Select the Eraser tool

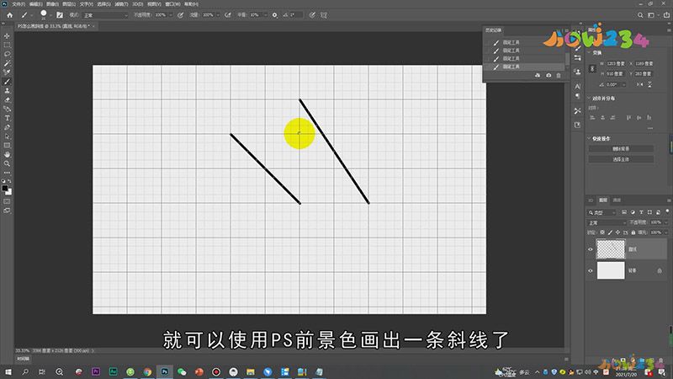coord(7,99)
